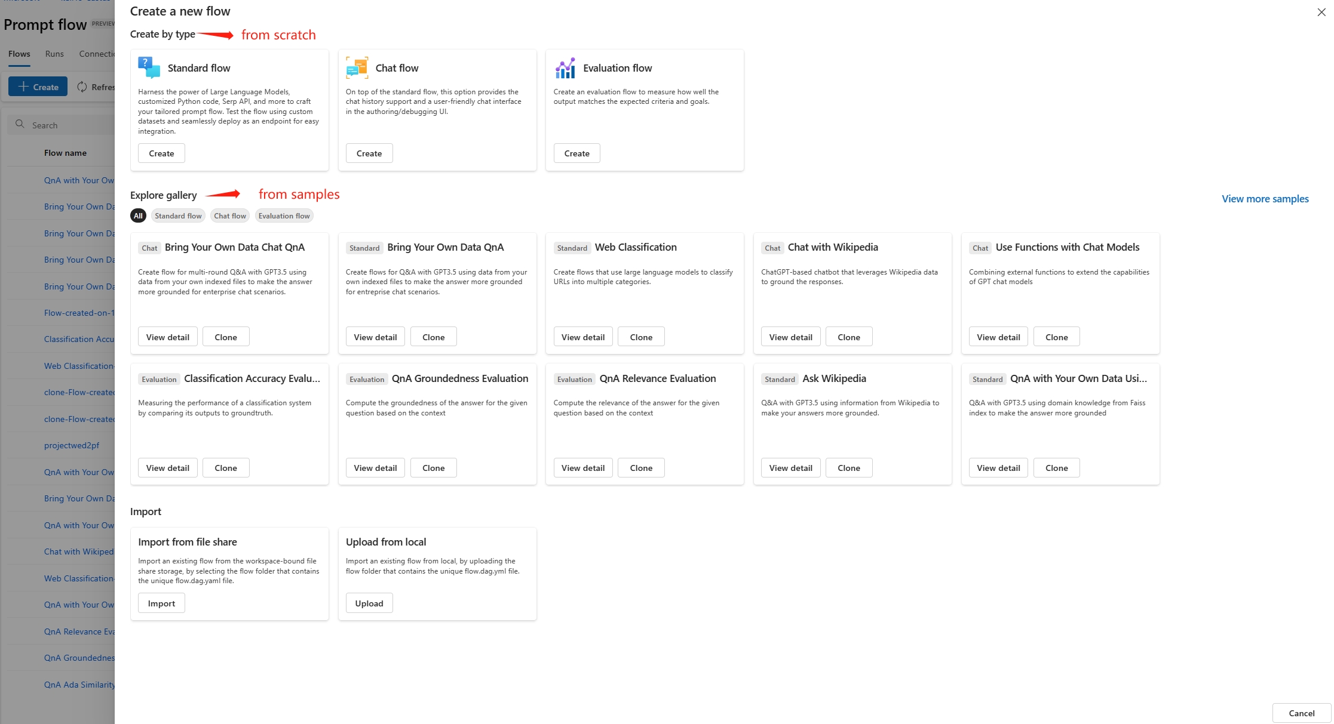The image size is (1334, 724).
Task: Filter gallery by Chat flow
Action: pyautogui.click(x=230, y=216)
